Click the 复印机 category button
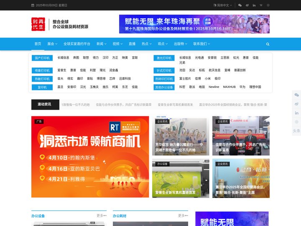The height and width of the screenshot is (226, 301). (42, 87)
